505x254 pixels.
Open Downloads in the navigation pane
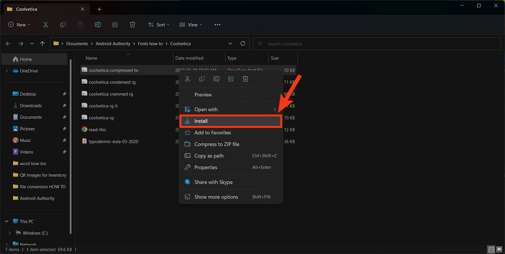tap(31, 106)
